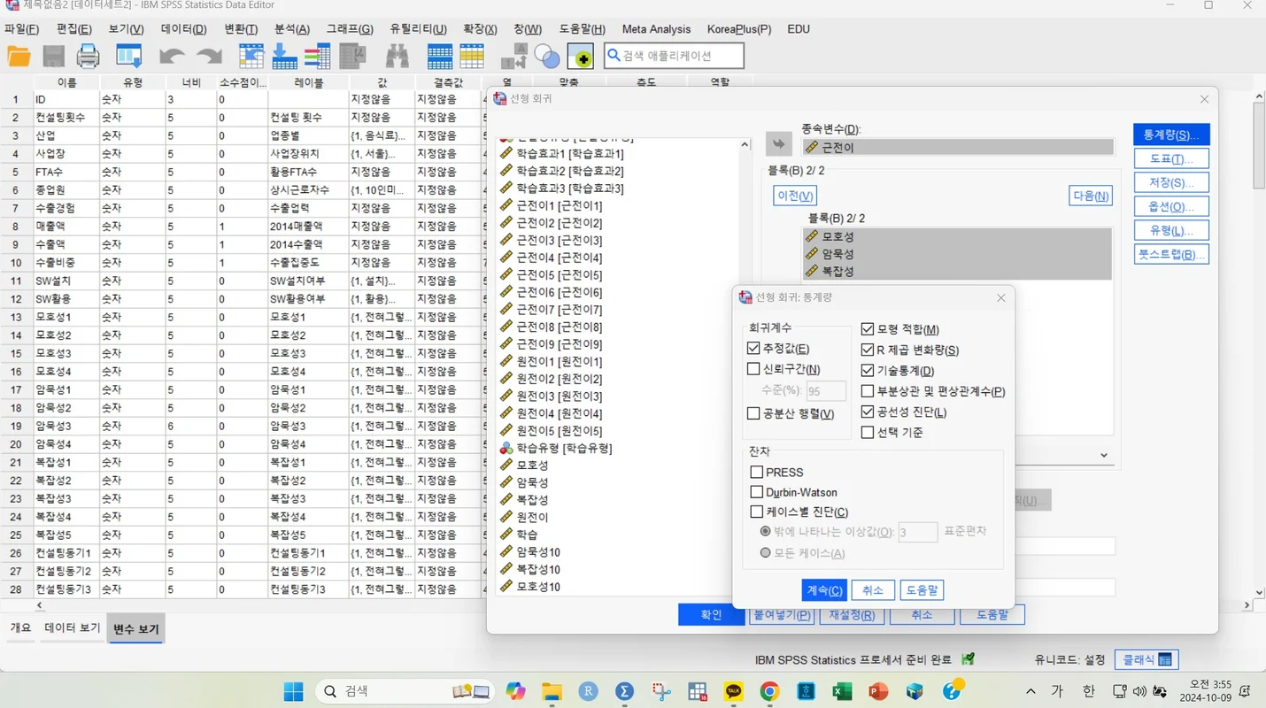Image resolution: width=1266 pixels, height=708 pixels.
Task: Open a data file with the folder icon
Action: [x=19, y=57]
